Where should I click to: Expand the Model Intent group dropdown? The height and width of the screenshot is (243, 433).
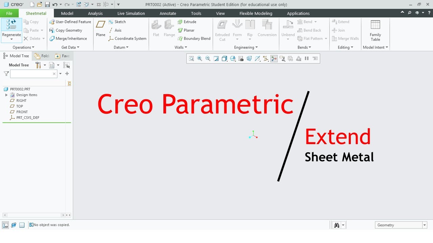coord(375,47)
